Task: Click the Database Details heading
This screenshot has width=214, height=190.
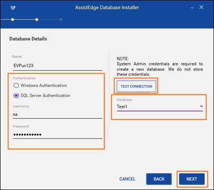Action: pyautogui.click(x=28, y=39)
